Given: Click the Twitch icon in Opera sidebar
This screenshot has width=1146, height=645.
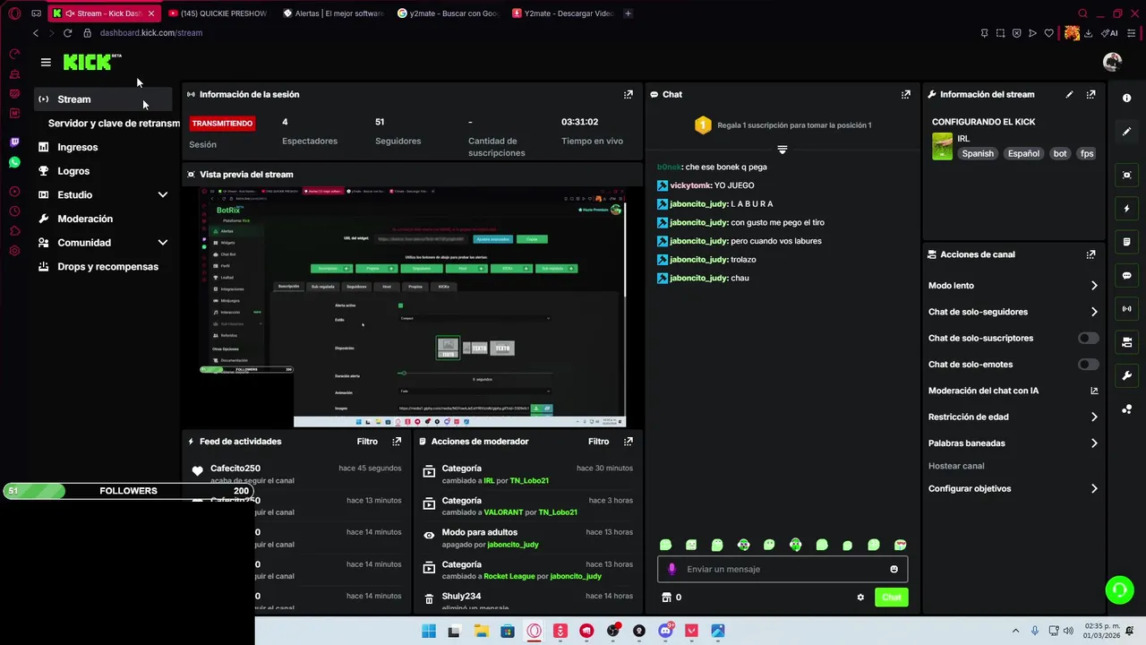Looking at the screenshot, I should click(x=14, y=142).
